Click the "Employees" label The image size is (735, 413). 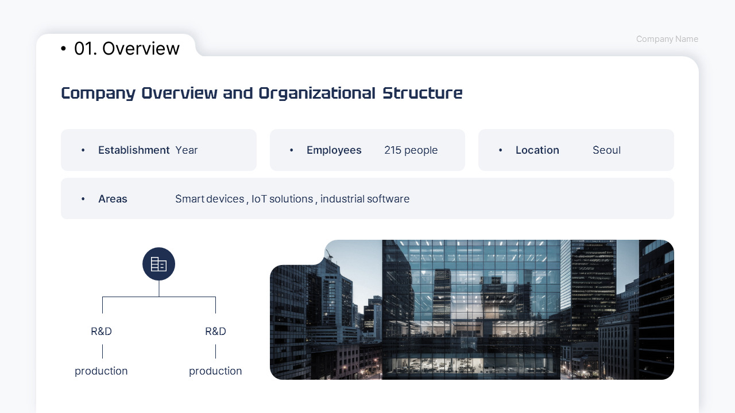pyautogui.click(x=334, y=150)
